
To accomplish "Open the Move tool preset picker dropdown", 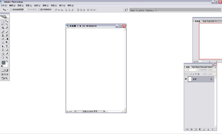I will [x=8, y=10].
